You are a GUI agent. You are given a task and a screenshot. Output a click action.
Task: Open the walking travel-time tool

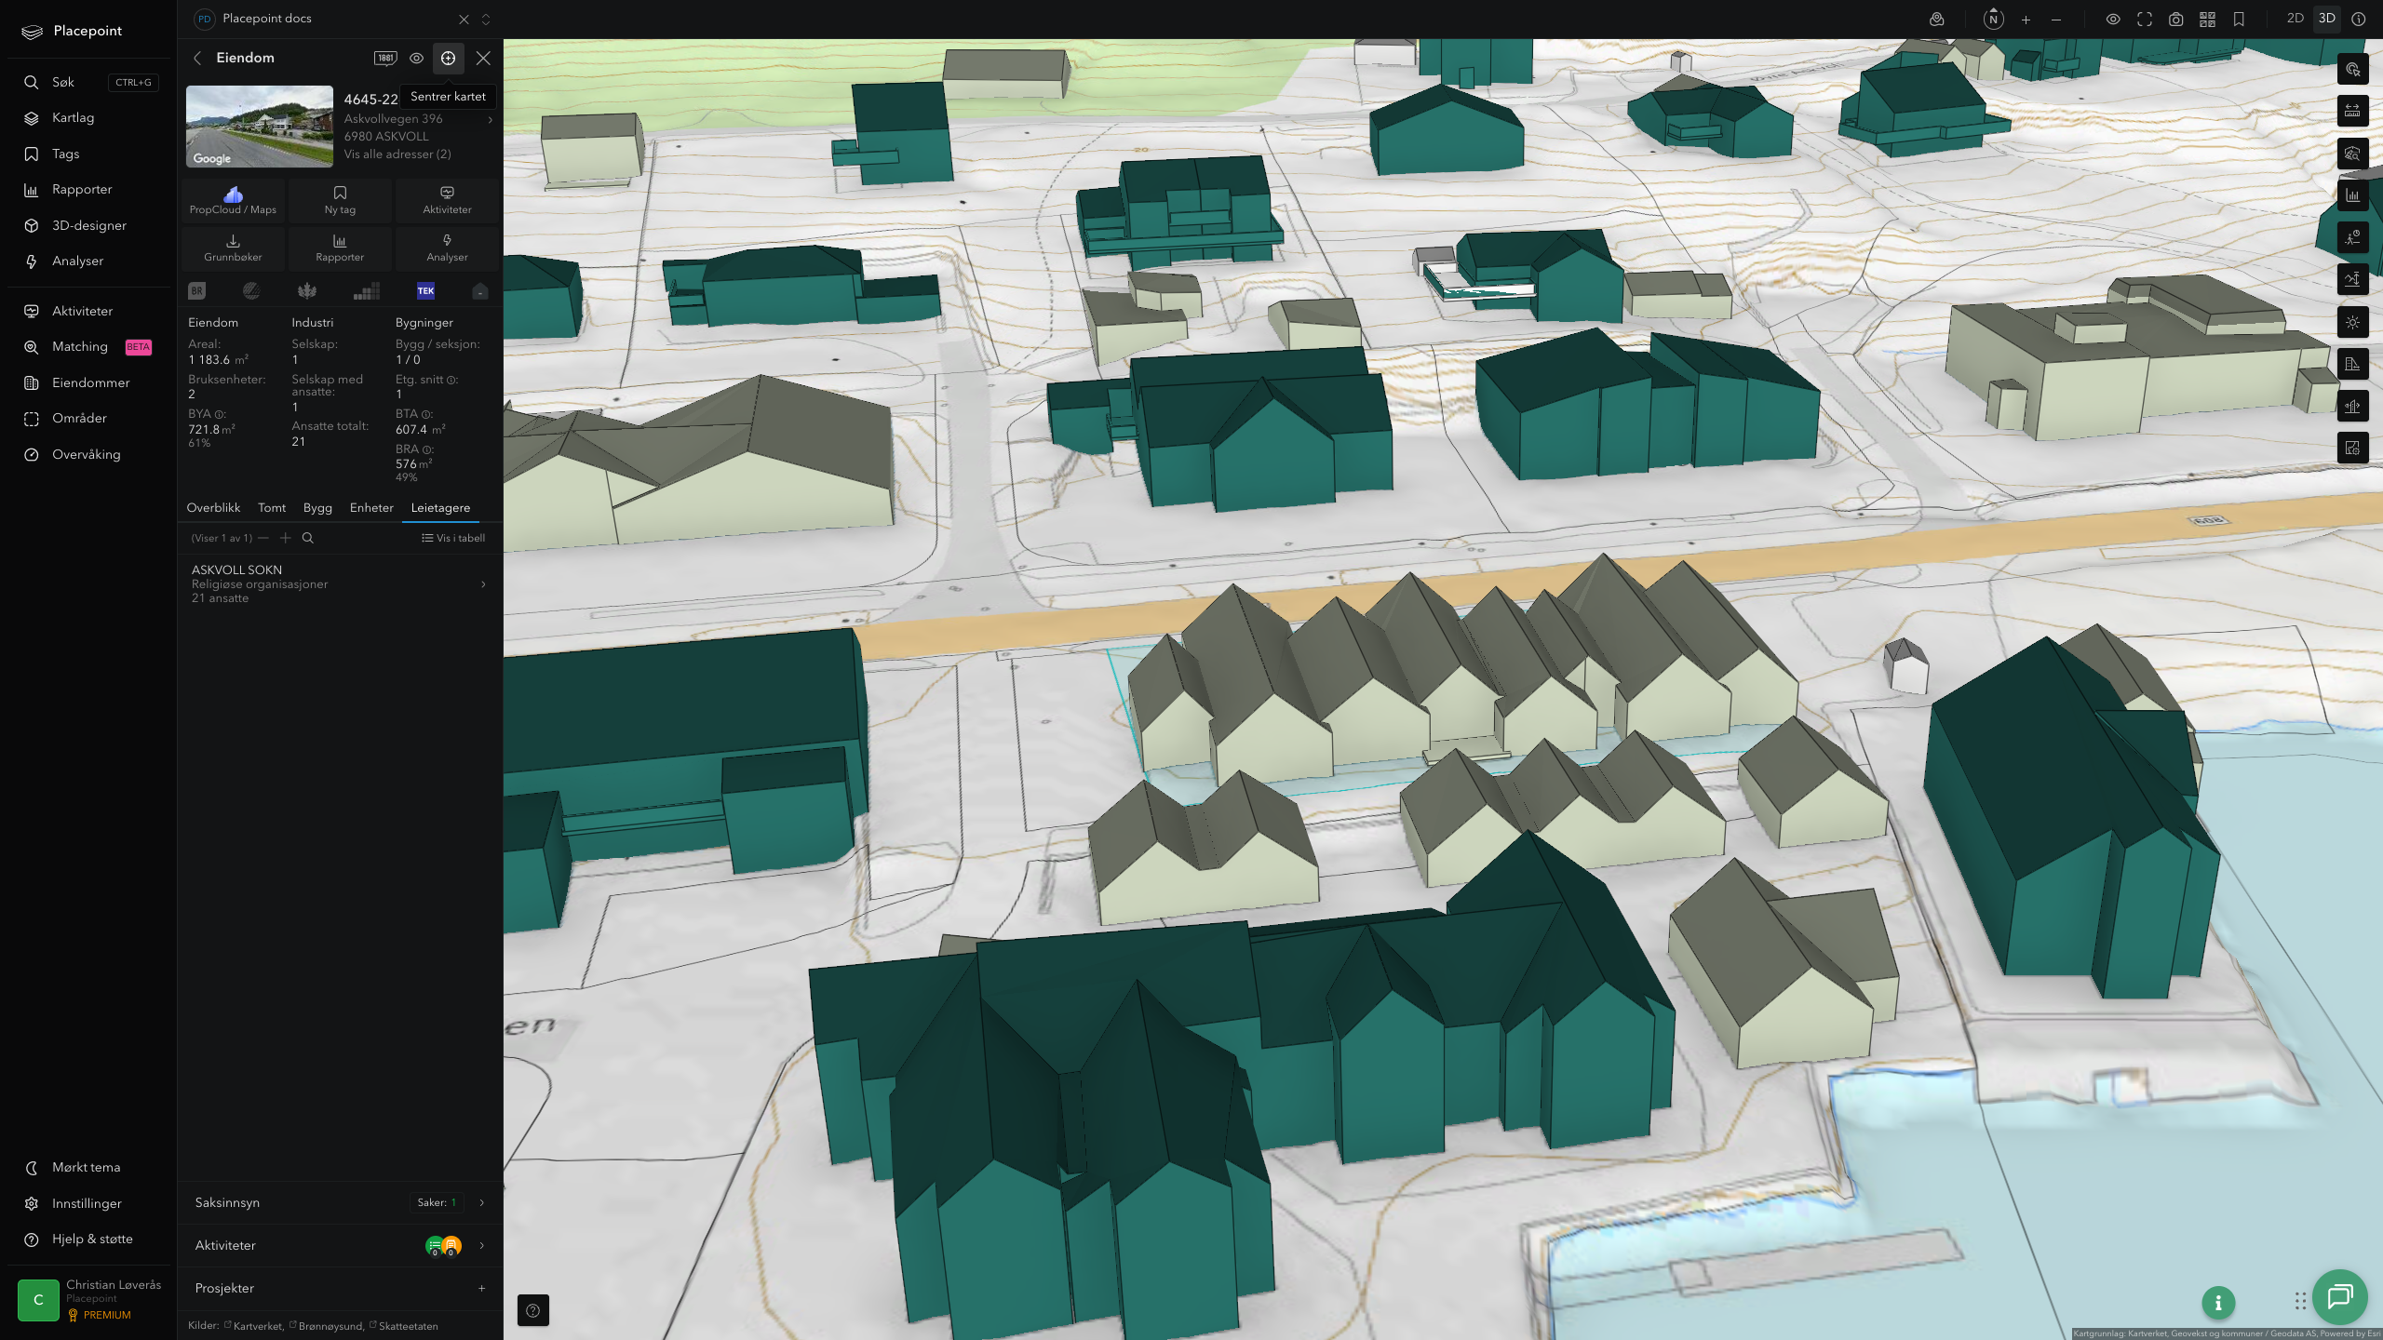[x=2352, y=238]
